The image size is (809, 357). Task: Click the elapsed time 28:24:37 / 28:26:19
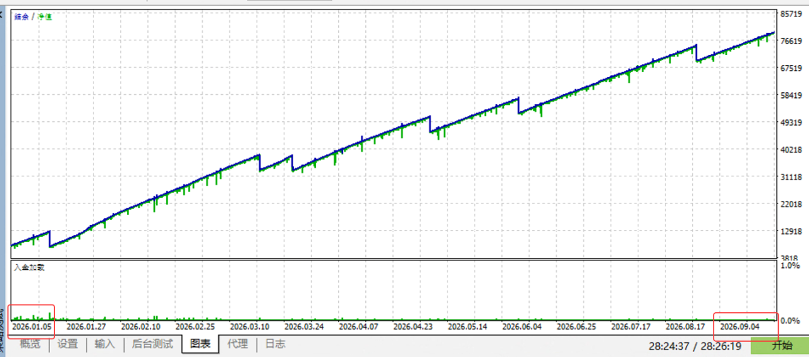pos(695,346)
